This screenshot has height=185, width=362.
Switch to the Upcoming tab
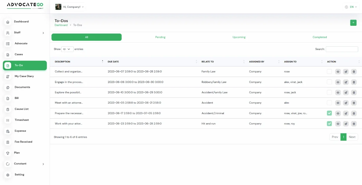pos(239,37)
